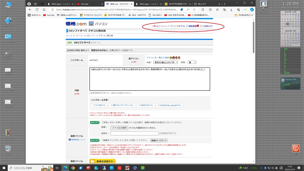Open the browser home page icon
Viewport: 304px width, 171px height.
pos(44,9)
